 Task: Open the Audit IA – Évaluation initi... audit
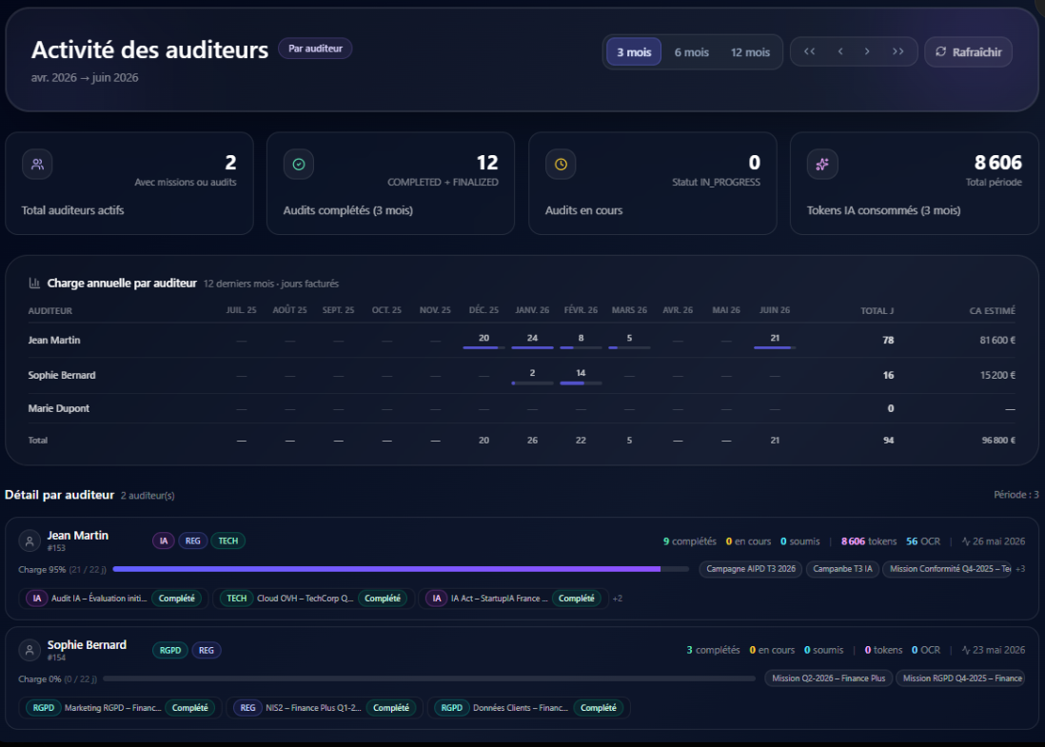pyautogui.click(x=114, y=599)
